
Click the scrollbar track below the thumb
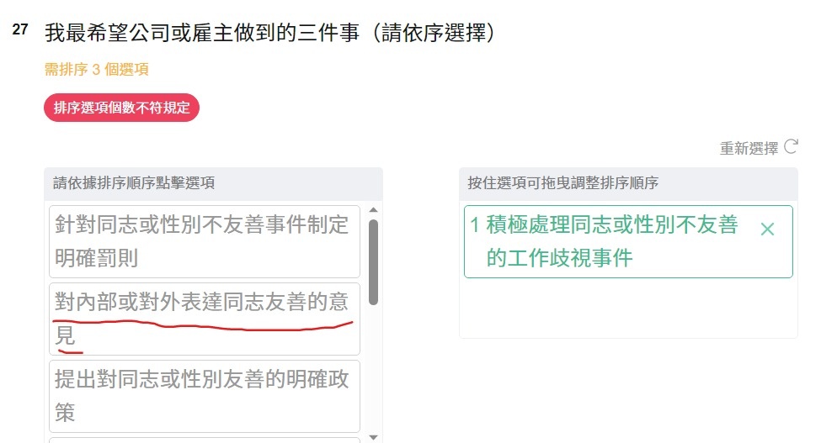(373, 368)
